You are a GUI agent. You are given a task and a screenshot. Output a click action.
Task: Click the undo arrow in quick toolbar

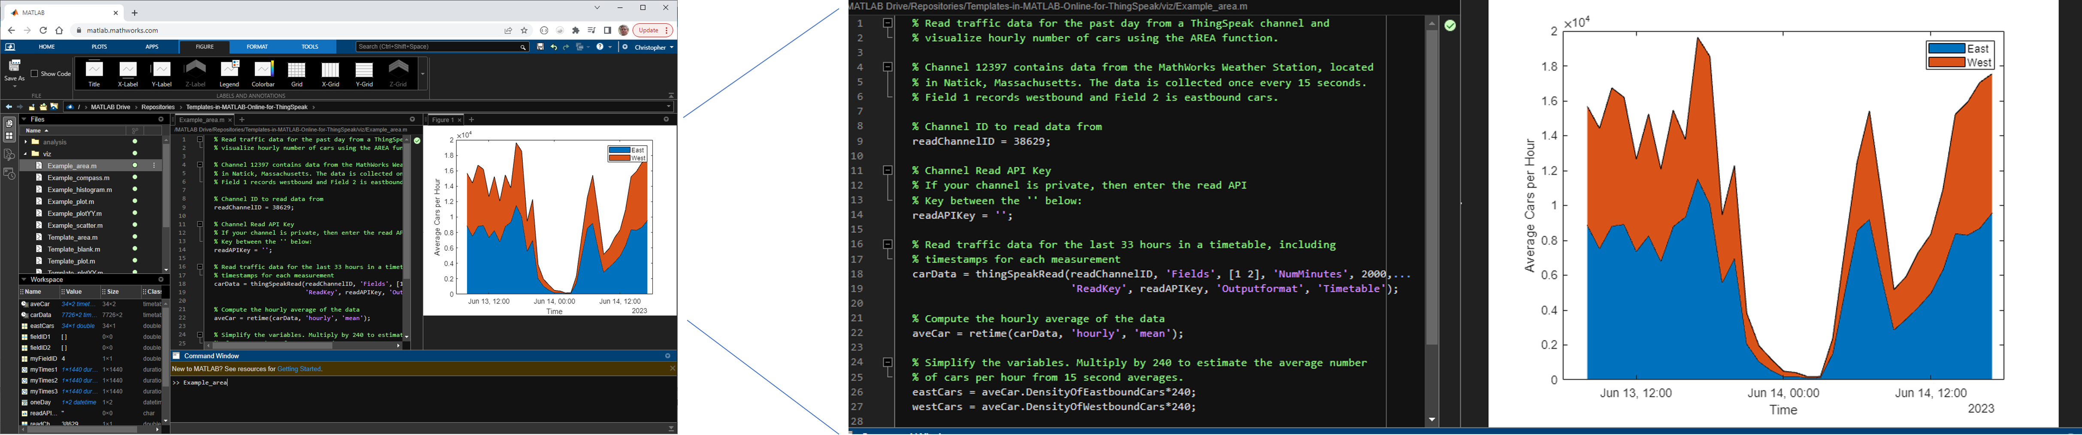pyautogui.click(x=554, y=48)
